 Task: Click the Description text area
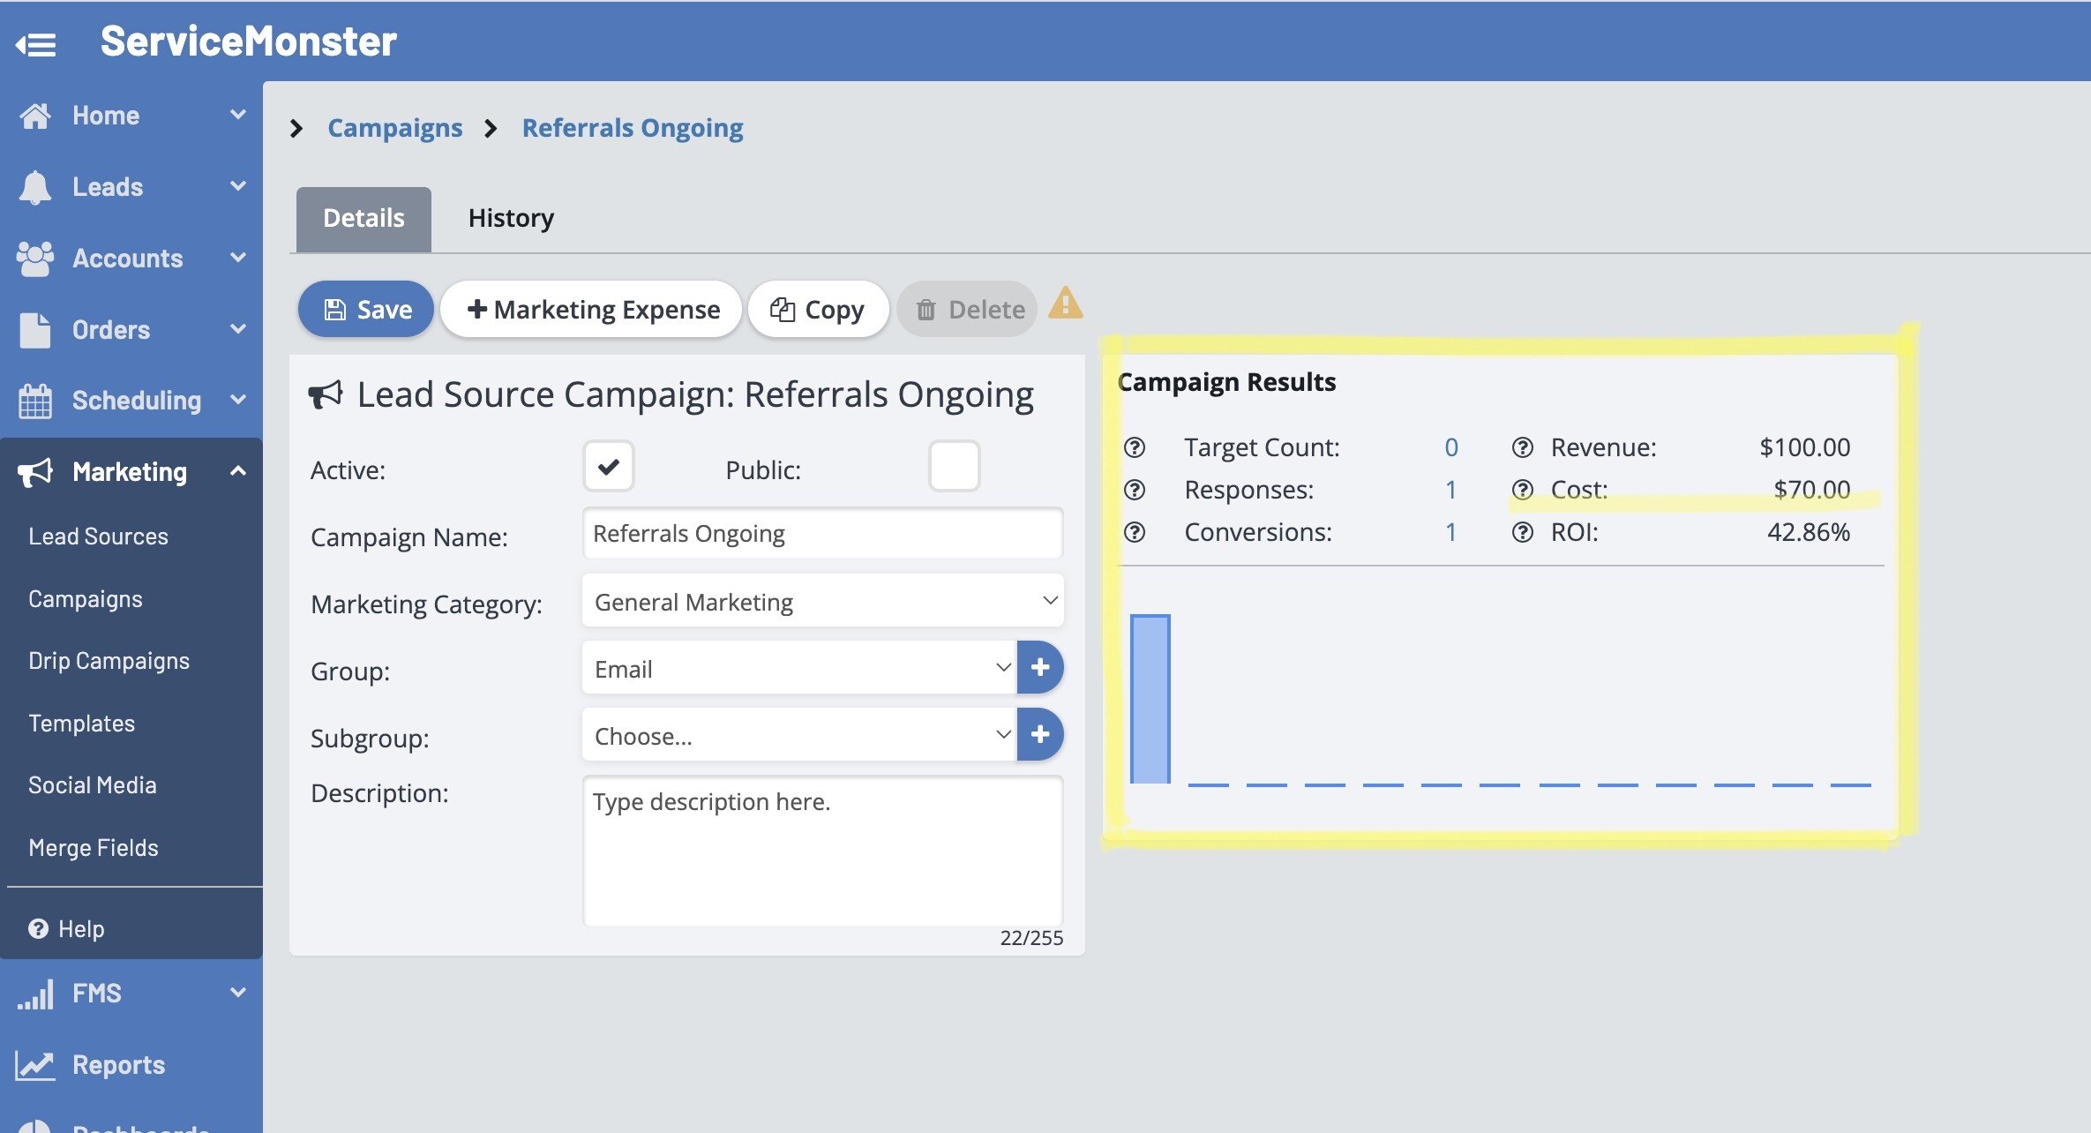tap(822, 849)
